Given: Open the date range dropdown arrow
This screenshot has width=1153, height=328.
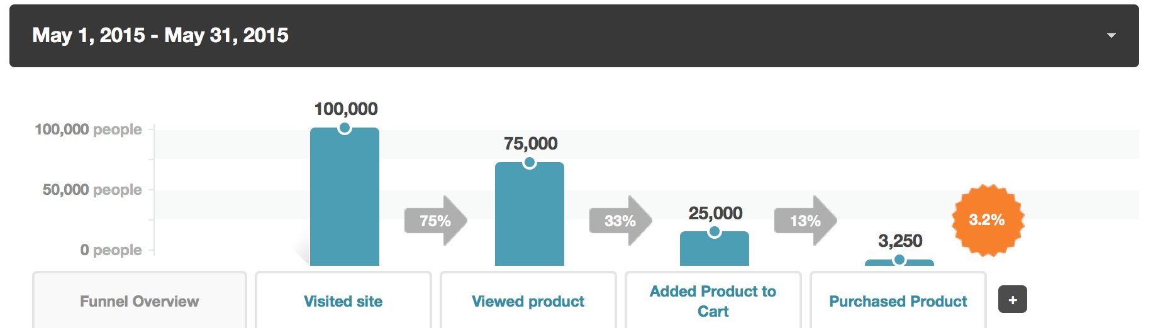Looking at the screenshot, I should click(1111, 36).
